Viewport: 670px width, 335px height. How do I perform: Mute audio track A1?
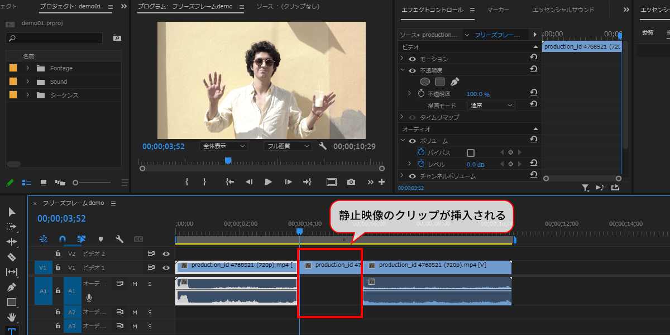135,284
